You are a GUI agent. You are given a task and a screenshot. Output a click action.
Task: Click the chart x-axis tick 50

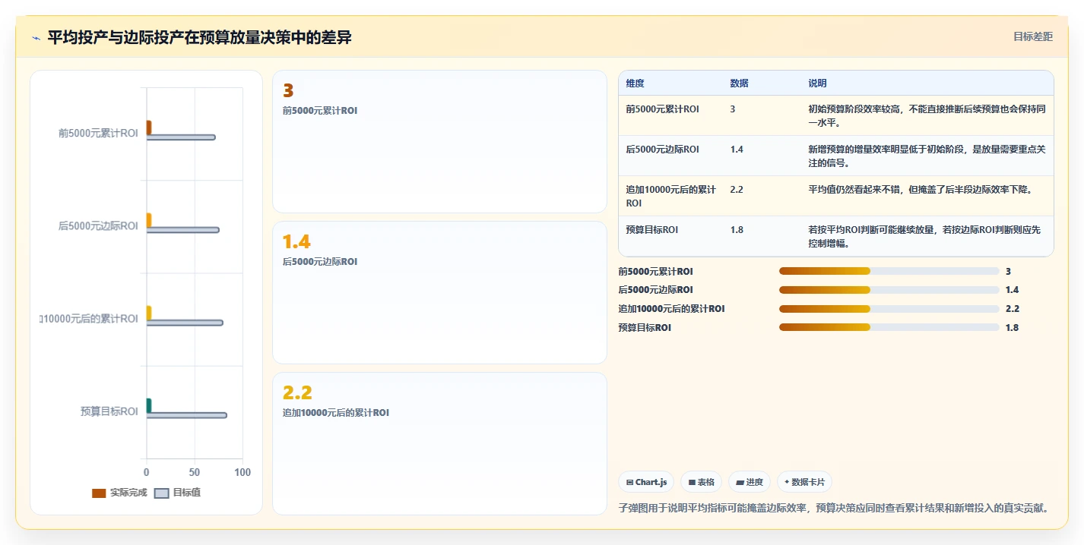point(195,472)
